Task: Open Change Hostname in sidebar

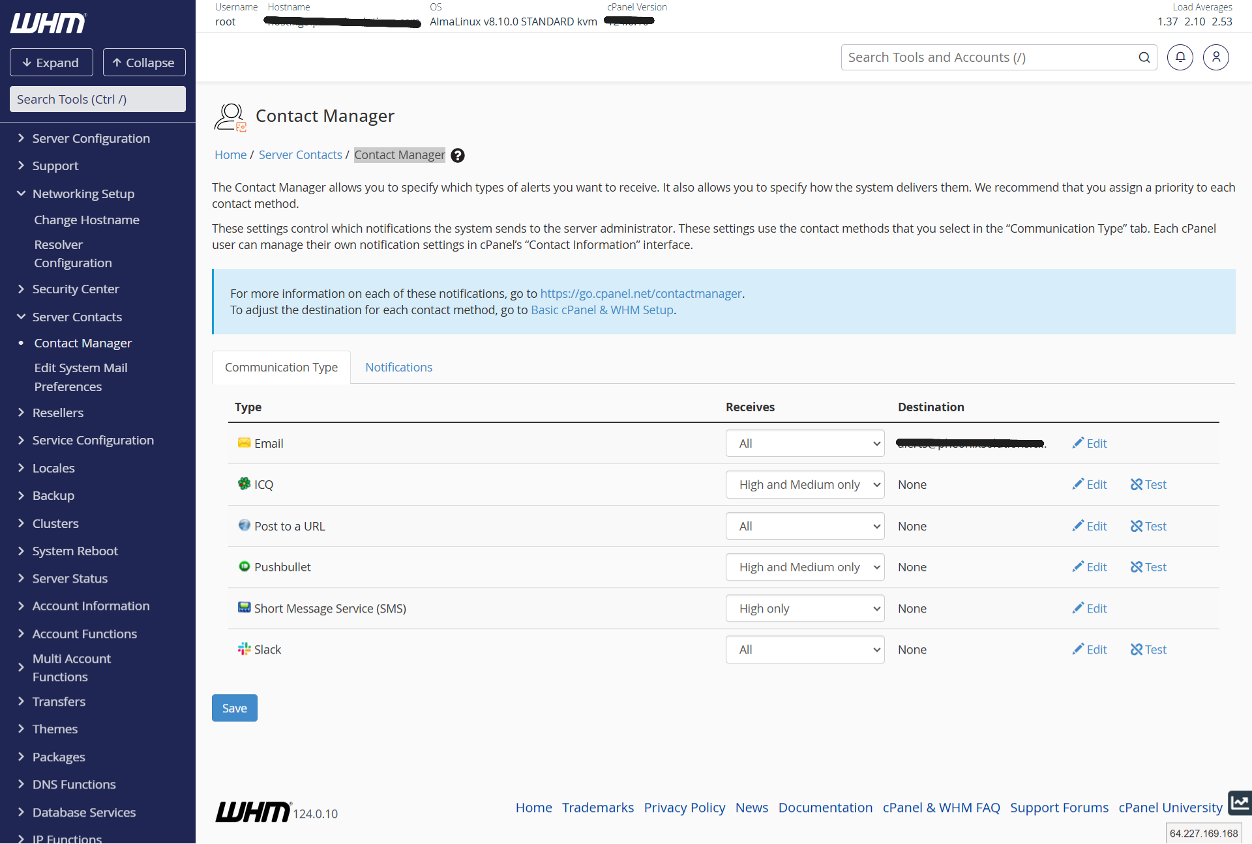Action: click(87, 220)
